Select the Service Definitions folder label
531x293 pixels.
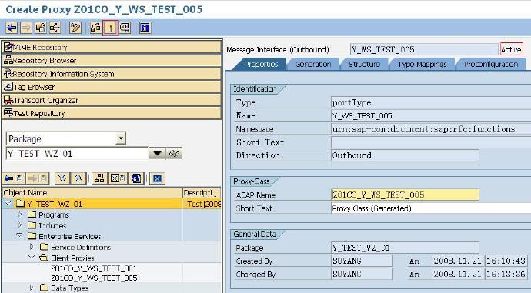81,248
